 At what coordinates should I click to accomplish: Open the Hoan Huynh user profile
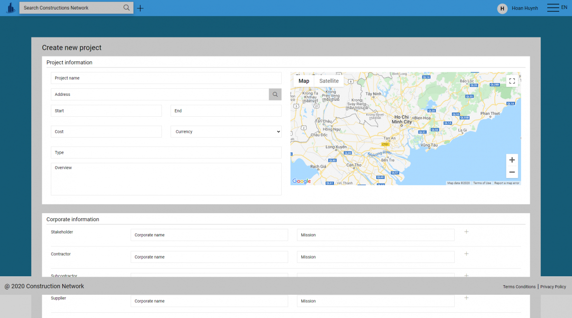[524, 8]
